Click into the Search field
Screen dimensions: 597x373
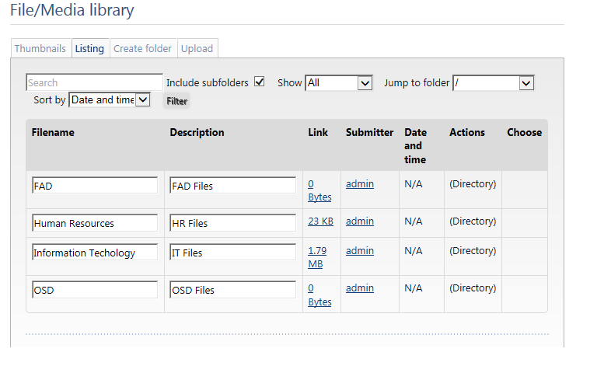(94, 82)
